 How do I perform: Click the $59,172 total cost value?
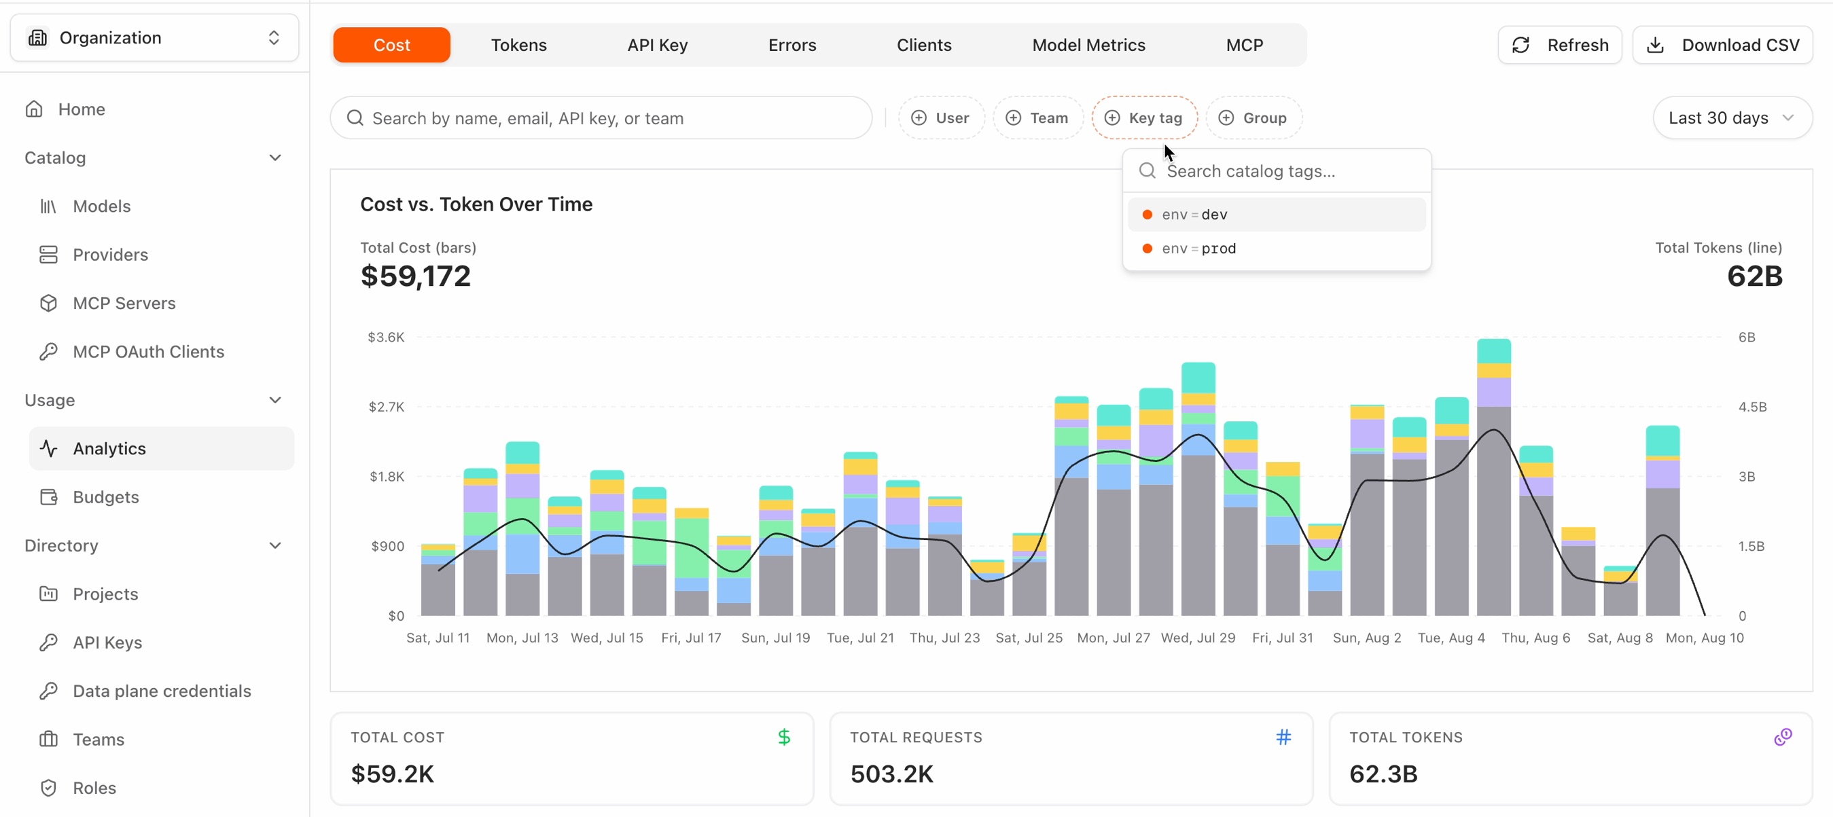[x=416, y=276]
